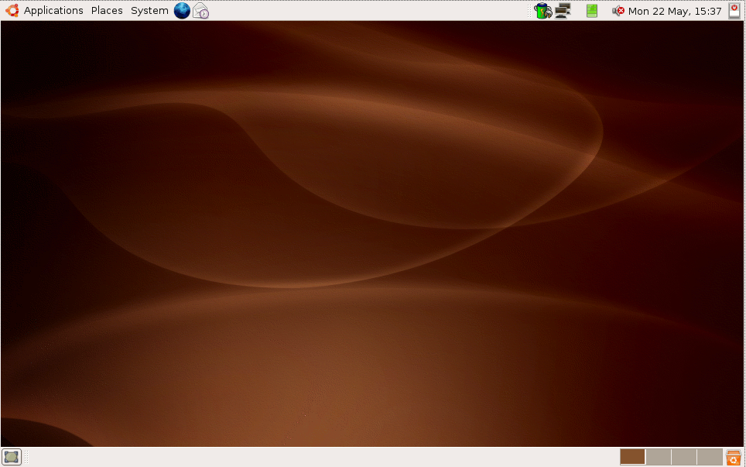Switch to workspace 4
The width and height of the screenshot is (746, 467).
[x=710, y=457]
